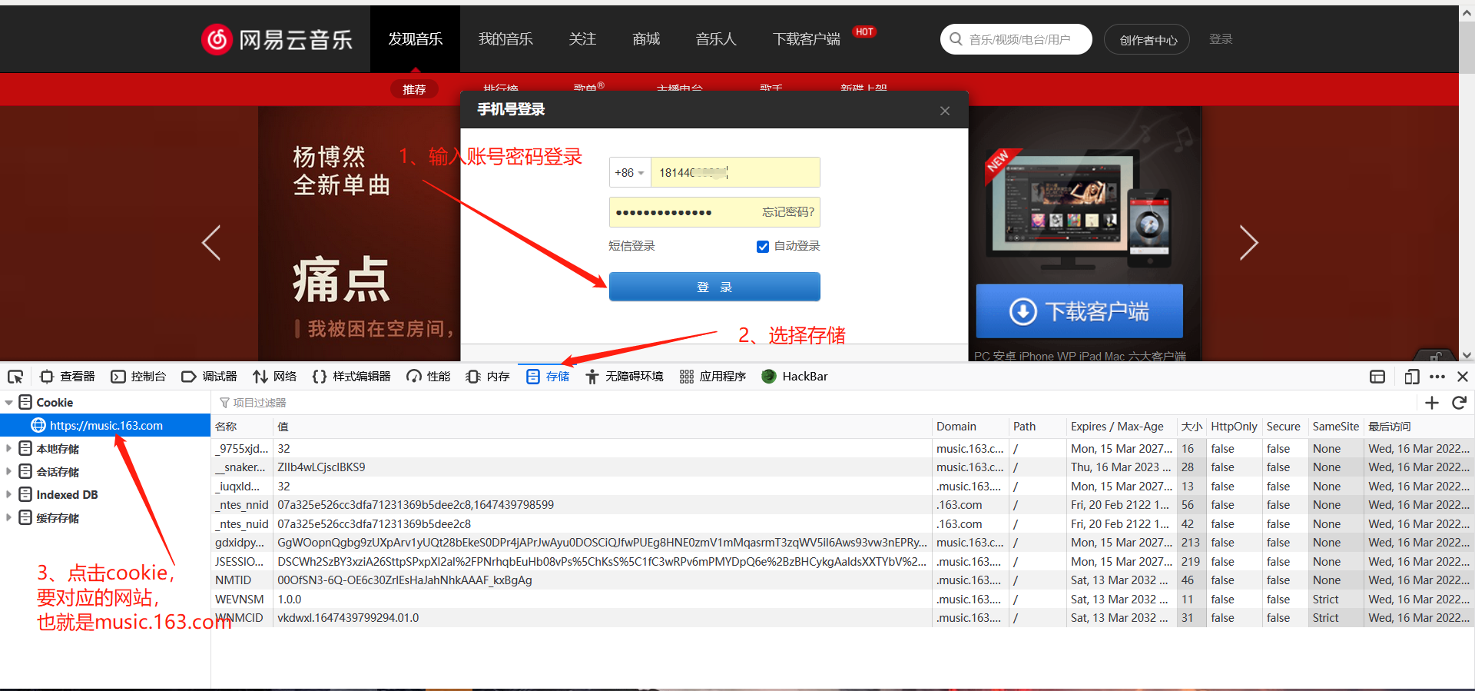
Task: Click the devtools dock/split console icon
Action: click(x=1377, y=377)
